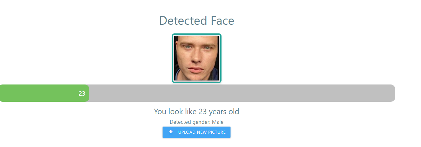421x147 pixels.
Task: Click the green filled section of age bar
Action: (x=44, y=93)
